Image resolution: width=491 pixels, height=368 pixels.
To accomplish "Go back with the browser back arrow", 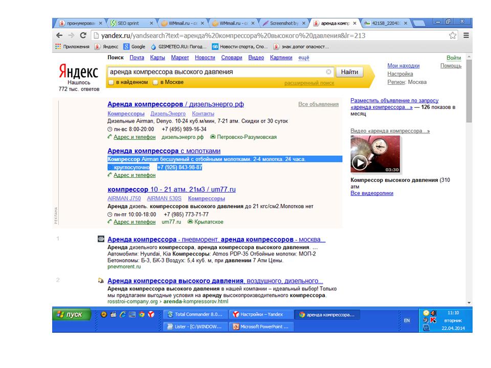I will (x=59, y=35).
